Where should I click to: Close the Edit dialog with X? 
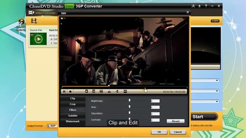[x=188, y=12]
